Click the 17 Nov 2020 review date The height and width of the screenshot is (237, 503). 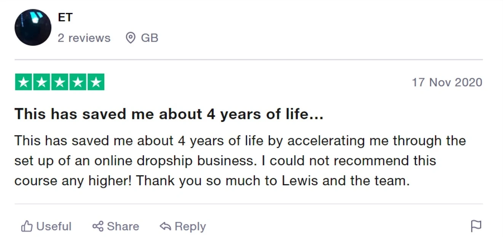click(x=447, y=82)
